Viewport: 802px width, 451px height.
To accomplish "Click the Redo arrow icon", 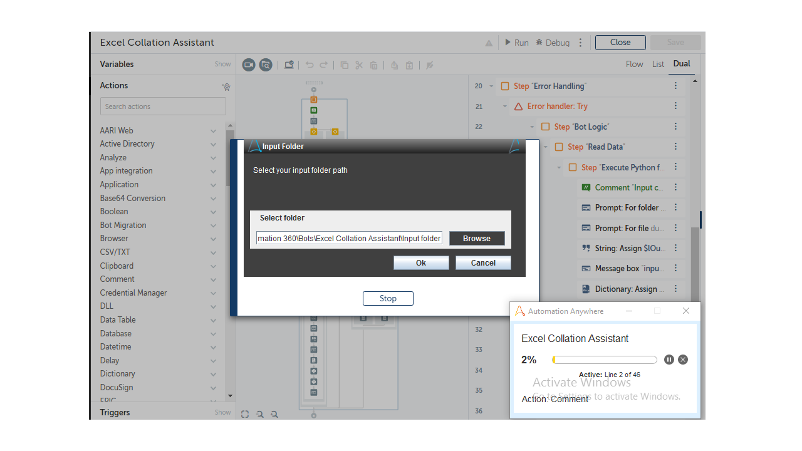I will [x=324, y=65].
